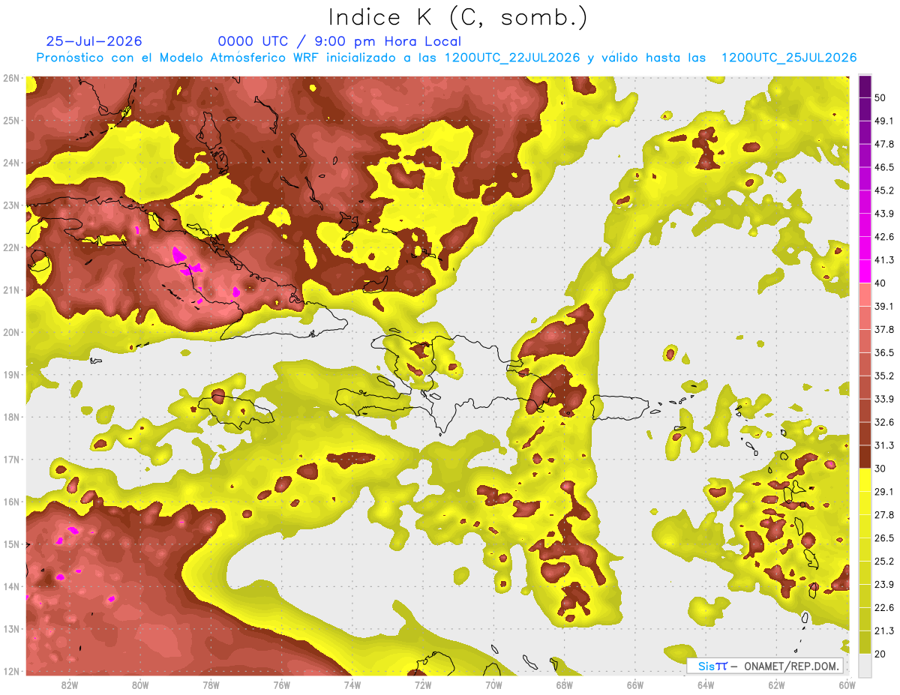Click the longitude axis label "68W"
Screen dimensions: 900x695
point(564,685)
